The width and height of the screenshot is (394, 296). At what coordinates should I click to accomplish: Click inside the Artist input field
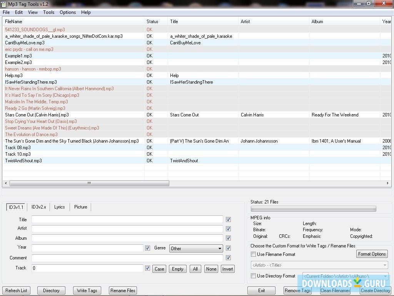pos(127,229)
